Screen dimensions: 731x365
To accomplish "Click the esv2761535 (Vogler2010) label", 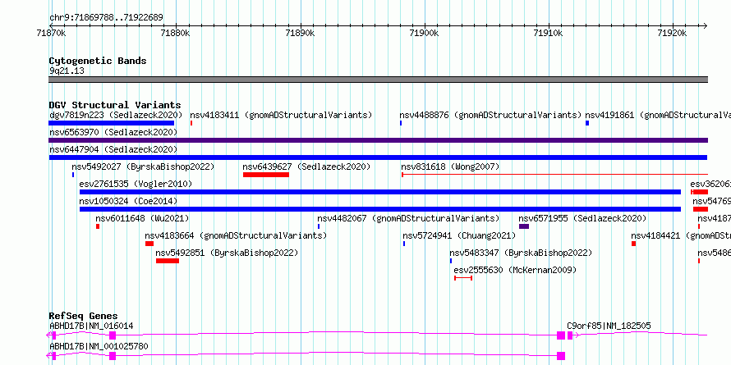I will click(136, 184).
